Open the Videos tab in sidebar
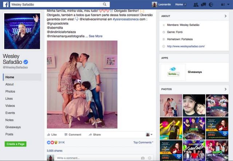 pyautogui.click(x=10, y=106)
